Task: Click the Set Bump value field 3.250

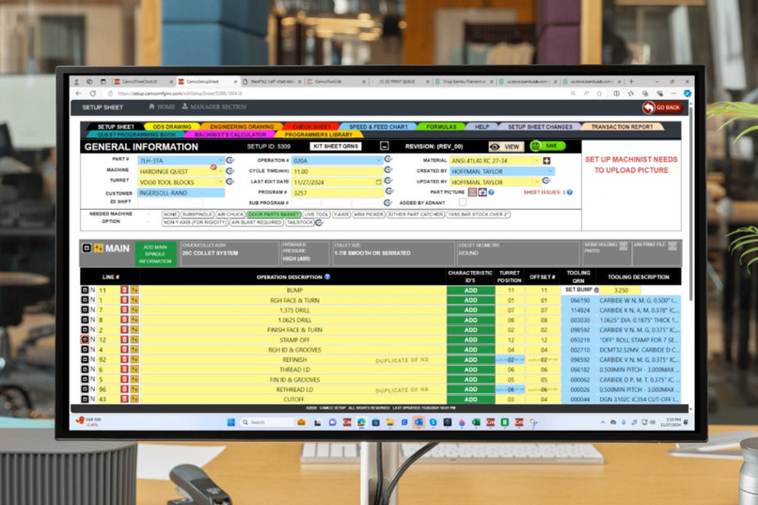Action: tap(621, 290)
